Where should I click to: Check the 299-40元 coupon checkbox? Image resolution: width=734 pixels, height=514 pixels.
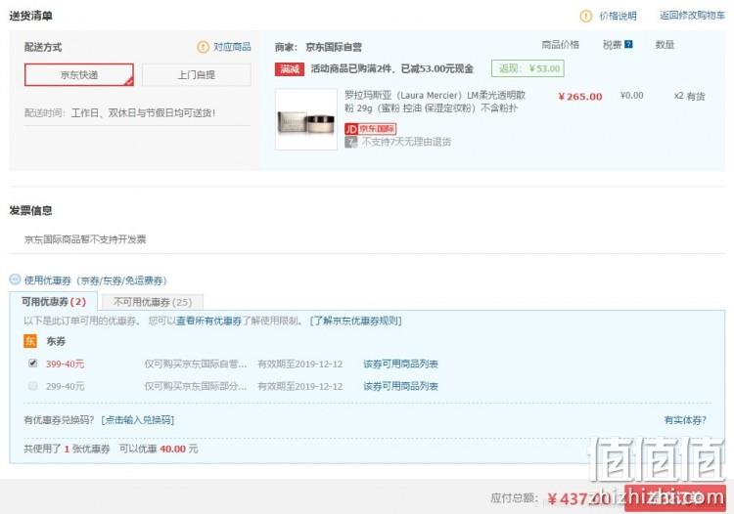click(32, 385)
